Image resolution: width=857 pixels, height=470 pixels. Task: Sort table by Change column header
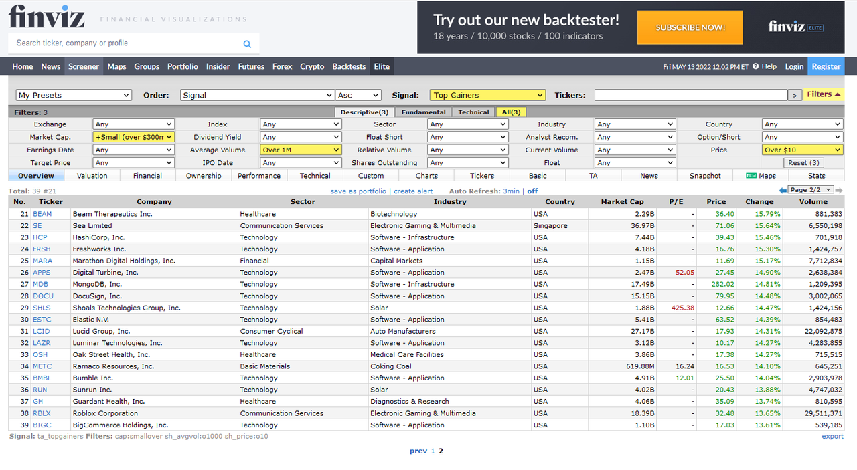759,201
